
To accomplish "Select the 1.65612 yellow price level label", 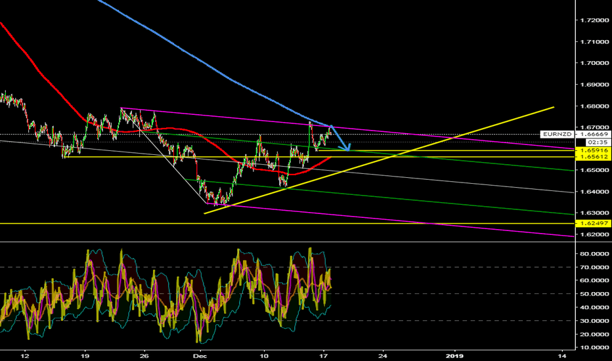I will pos(594,156).
